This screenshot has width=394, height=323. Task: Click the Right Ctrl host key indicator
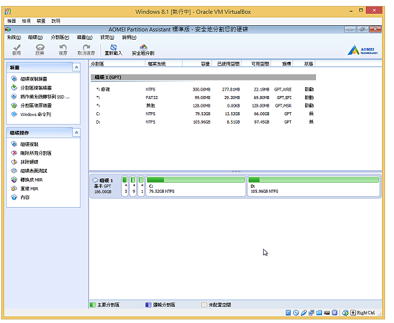363,312
